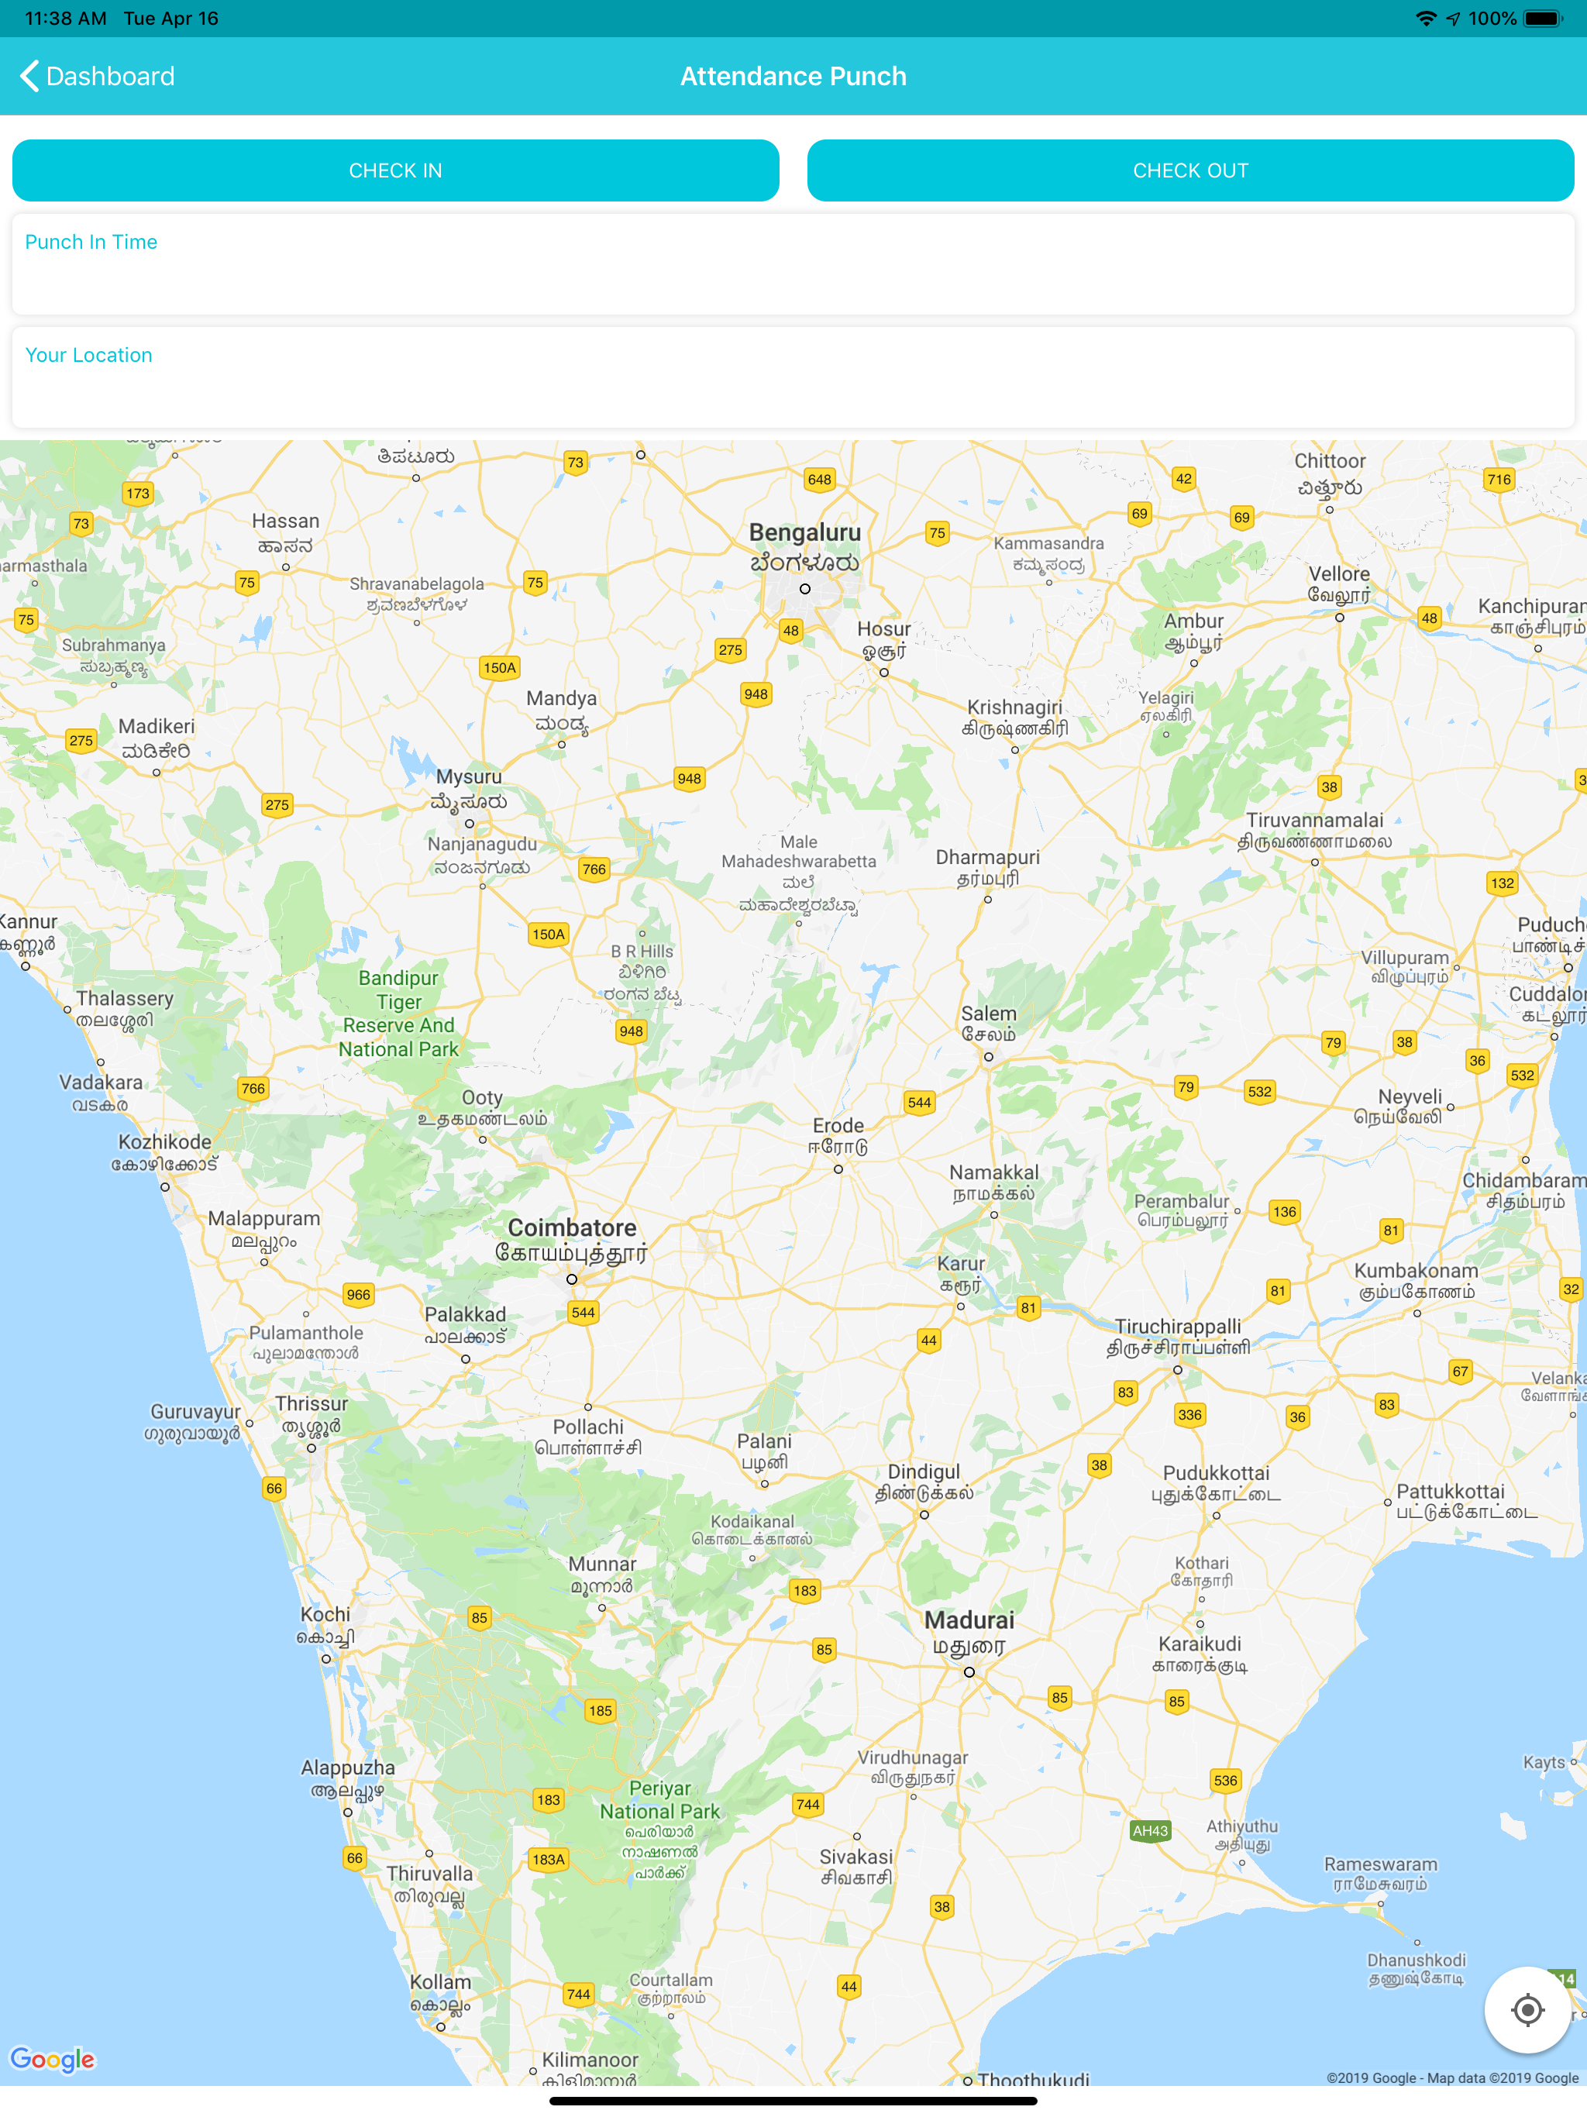
Task: Tap the highway 185 shield marker
Action: pyautogui.click(x=600, y=1711)
